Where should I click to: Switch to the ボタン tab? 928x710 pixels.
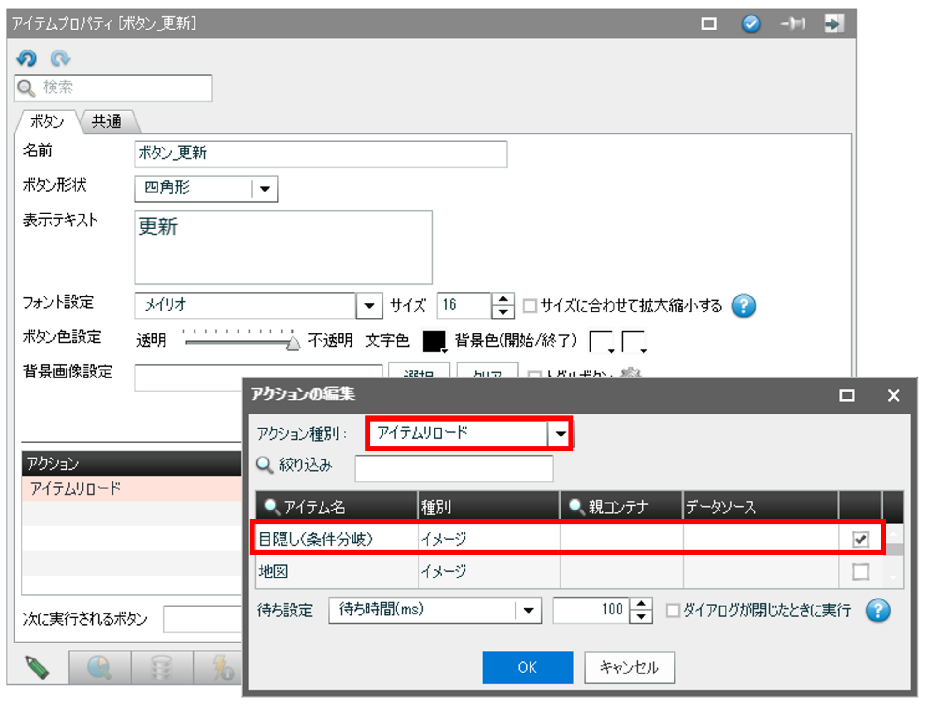(47, 122)
